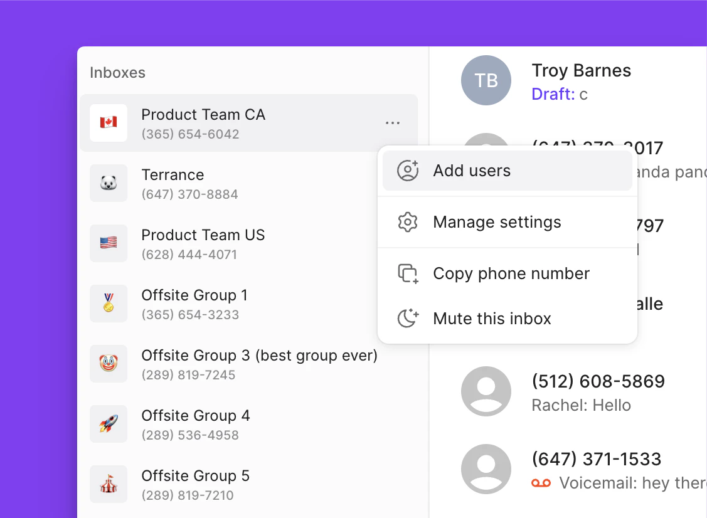Click the crescent moon icon for Mute this inbox

click(408, 319)
